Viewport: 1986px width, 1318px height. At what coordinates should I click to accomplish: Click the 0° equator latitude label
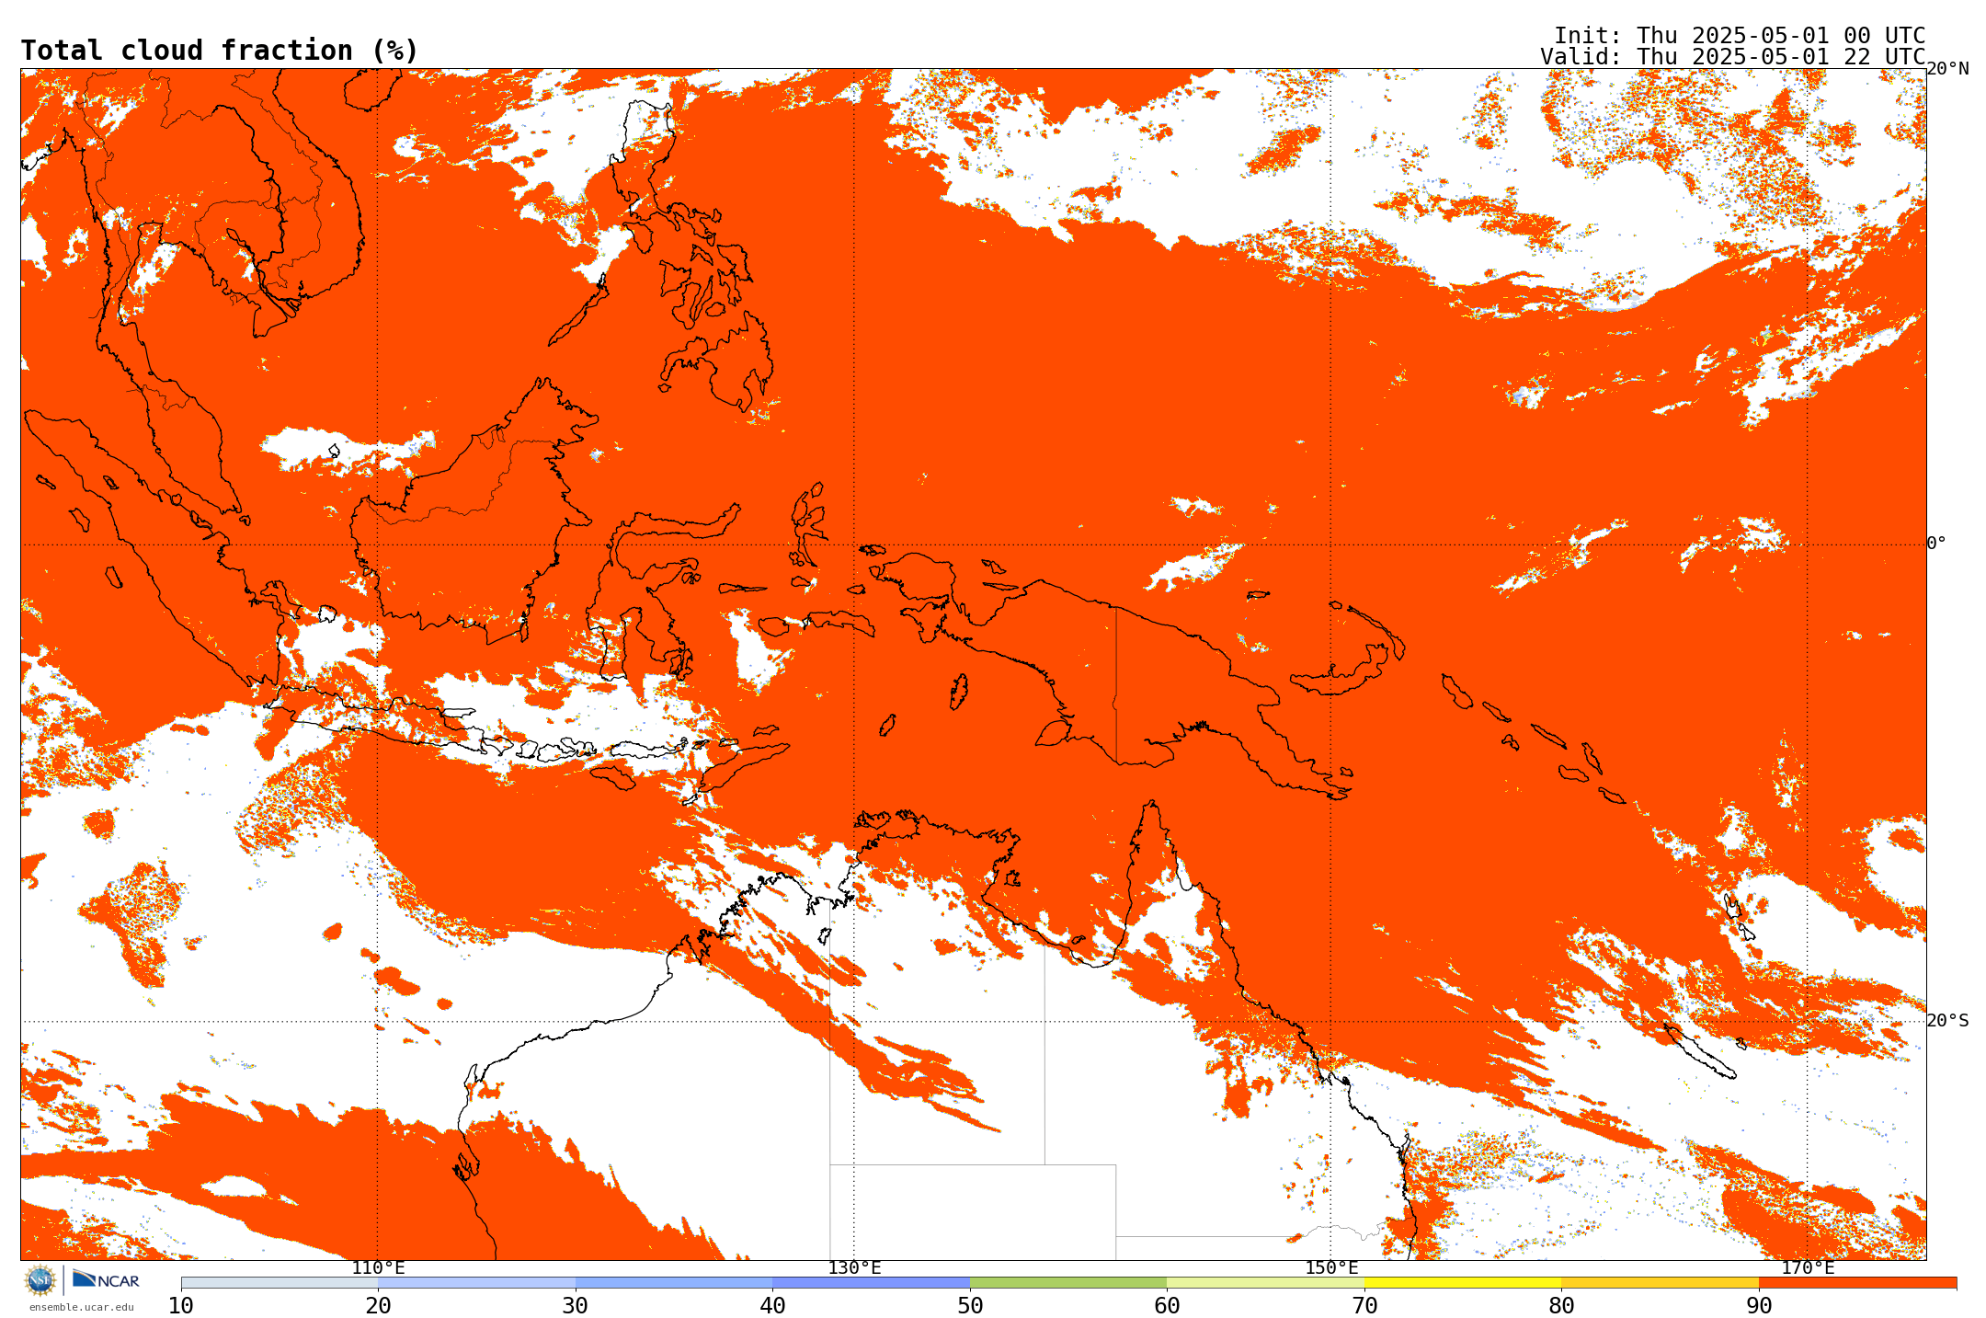1936,544
